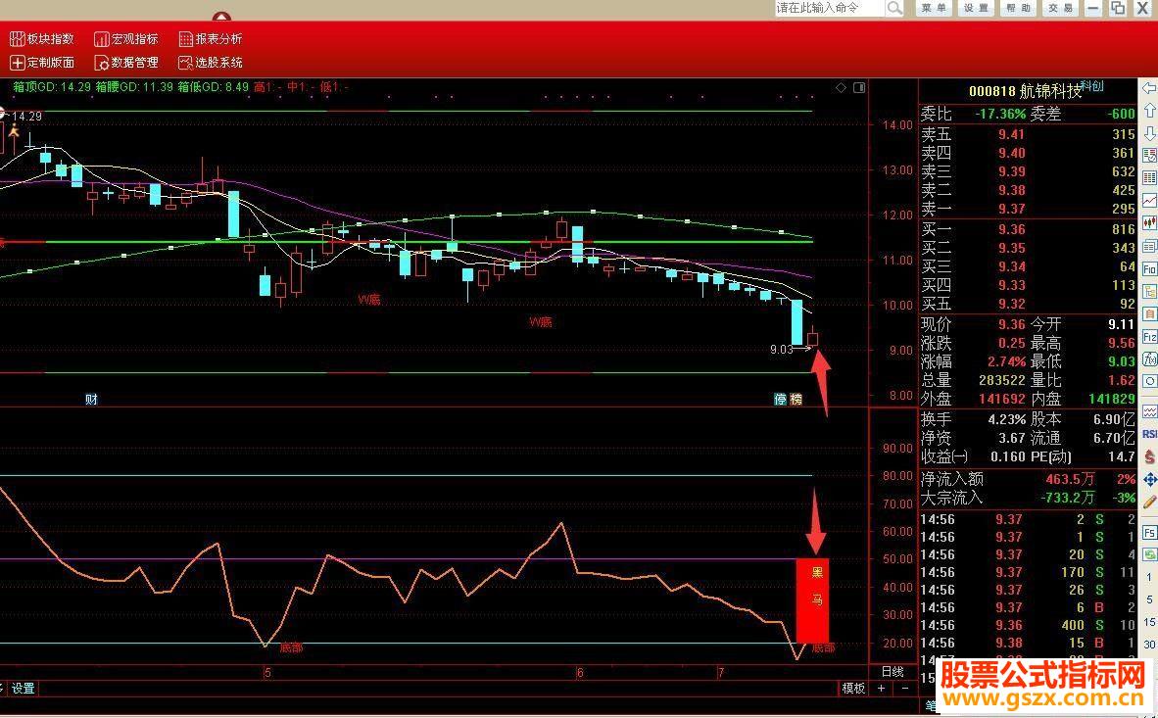Viewport: 1158px width, 718px height.
Task: Click the orange 自 icon in sidebar
Action: [1149, 314]
